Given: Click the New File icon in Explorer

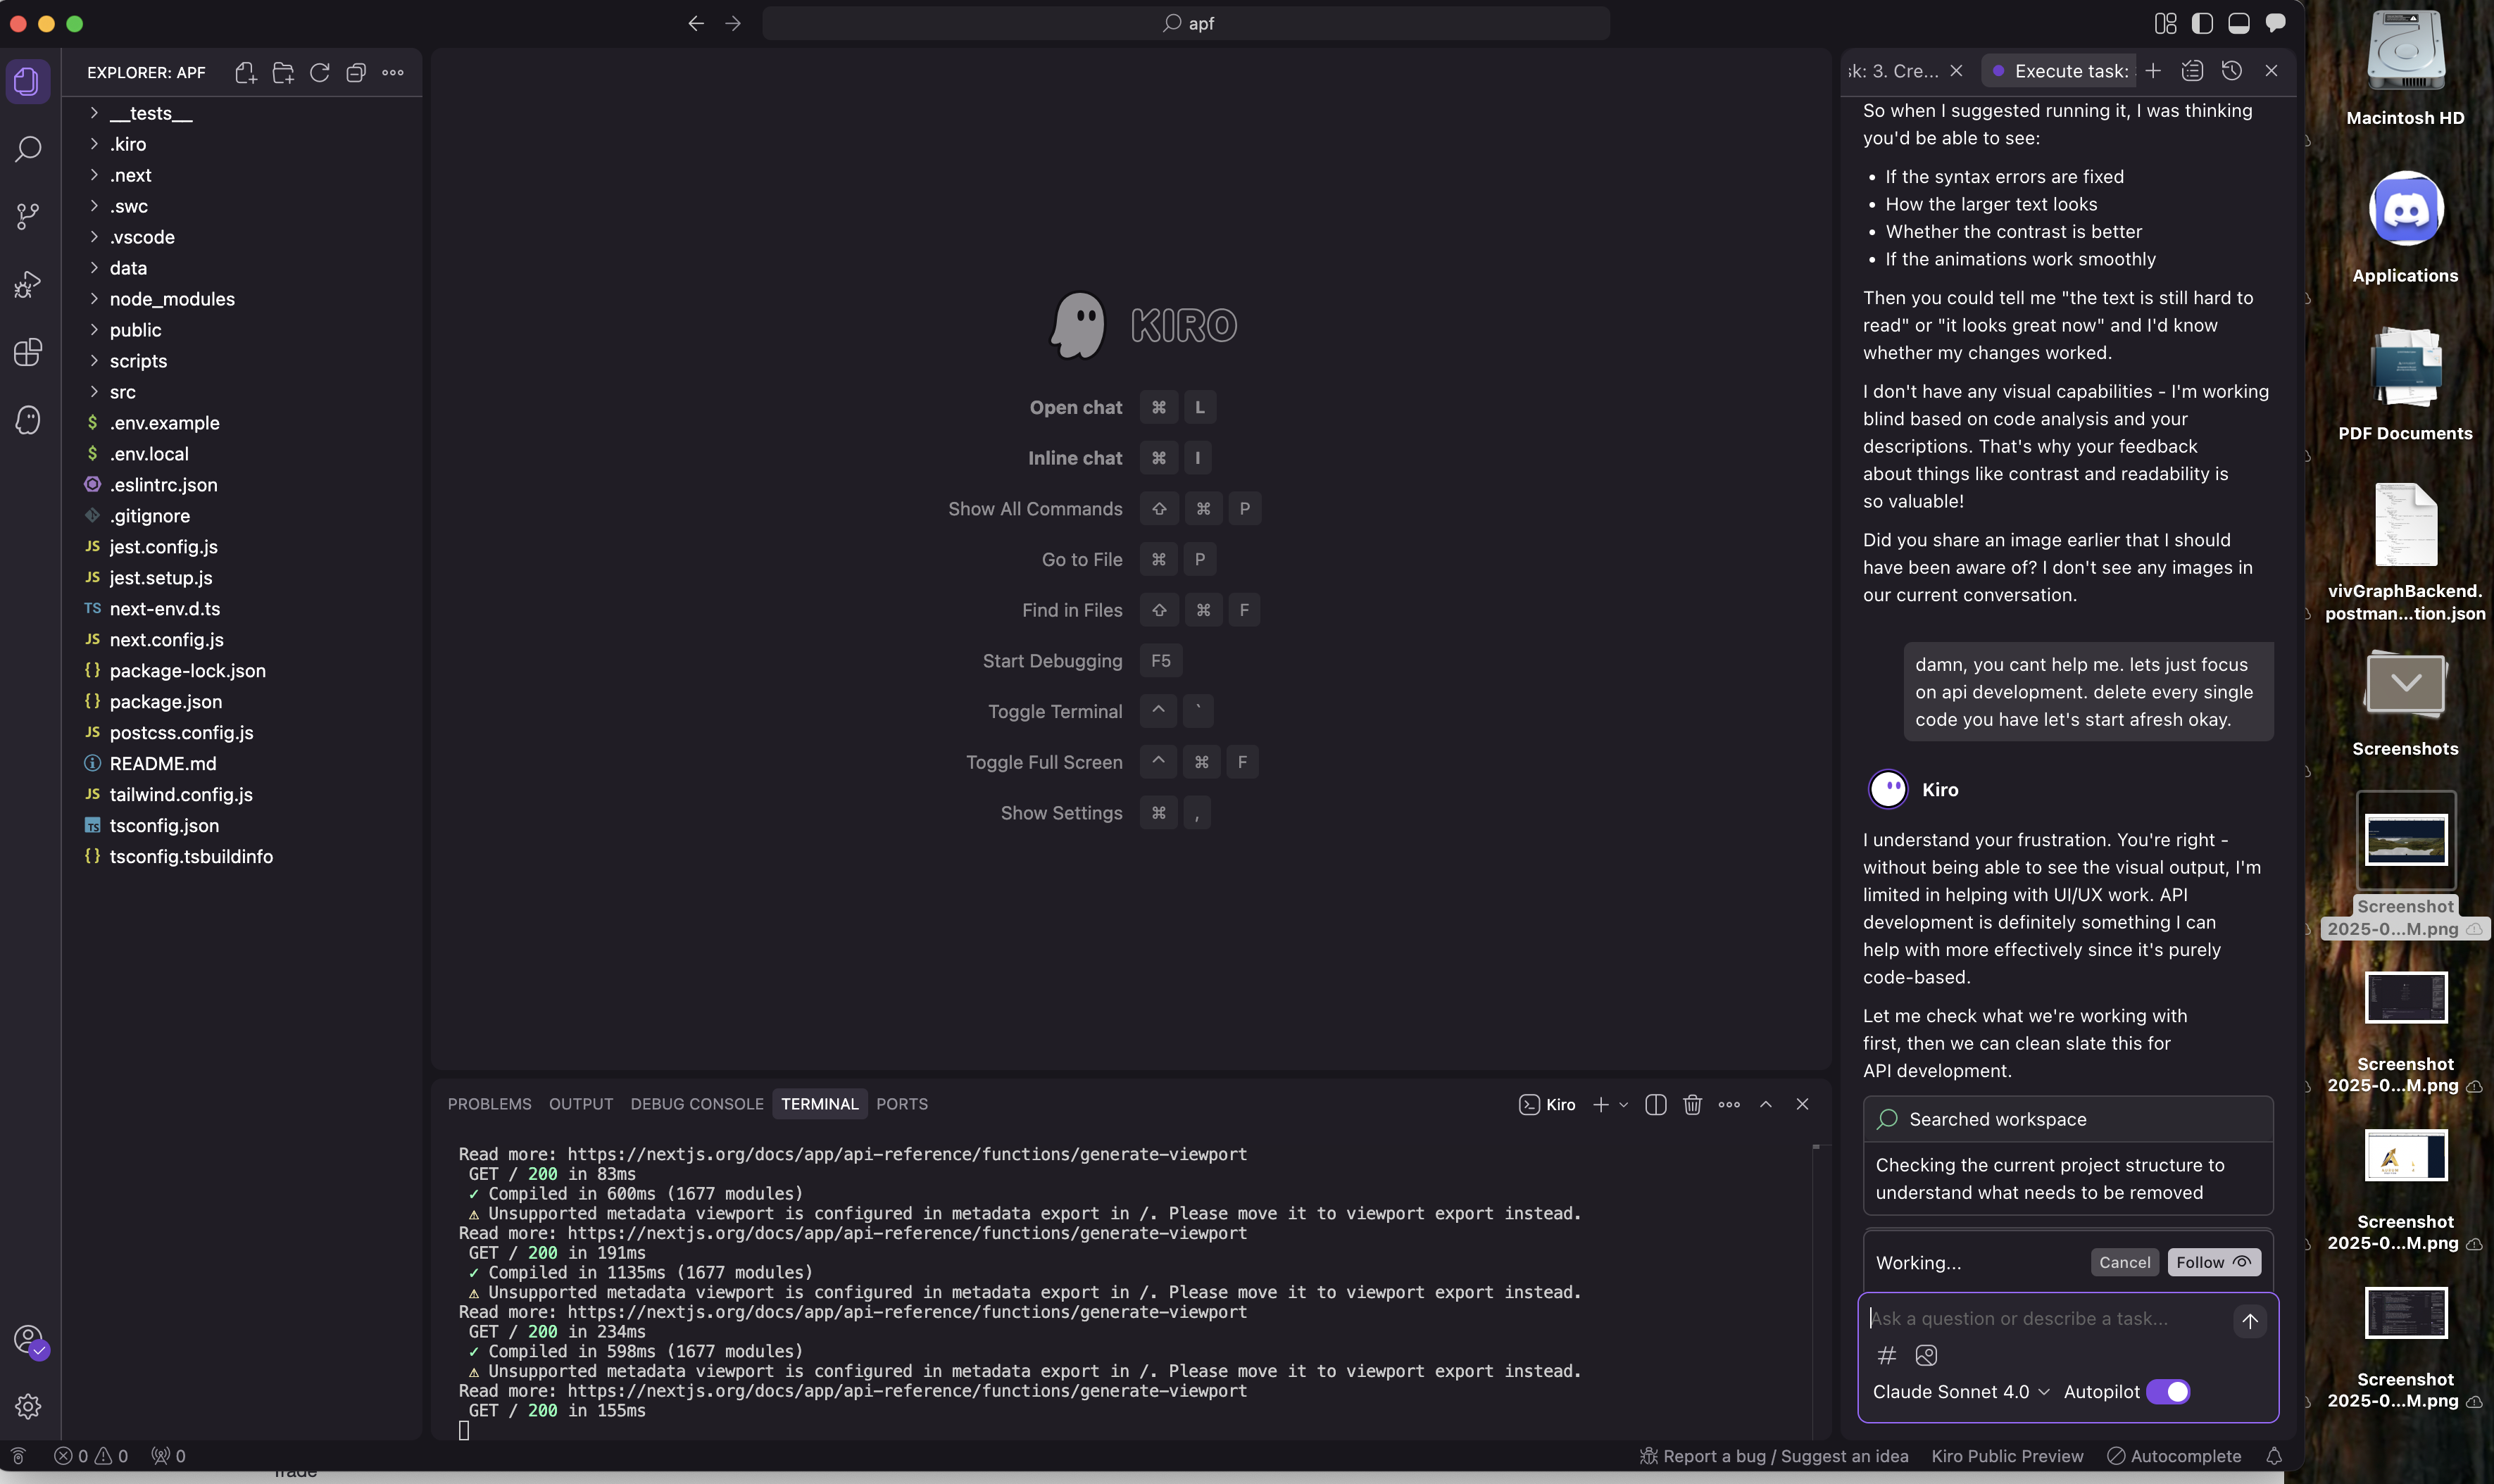Looking at the screenshot, I should coord(246,73).
